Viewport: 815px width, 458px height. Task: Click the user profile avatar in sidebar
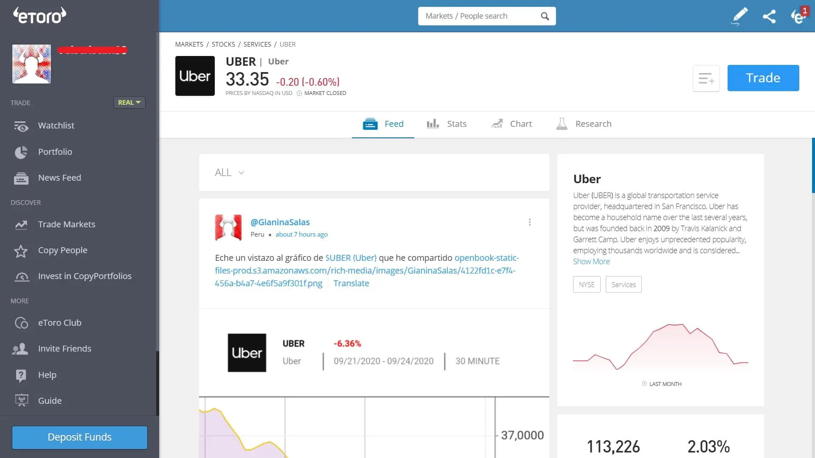point(31,64)
